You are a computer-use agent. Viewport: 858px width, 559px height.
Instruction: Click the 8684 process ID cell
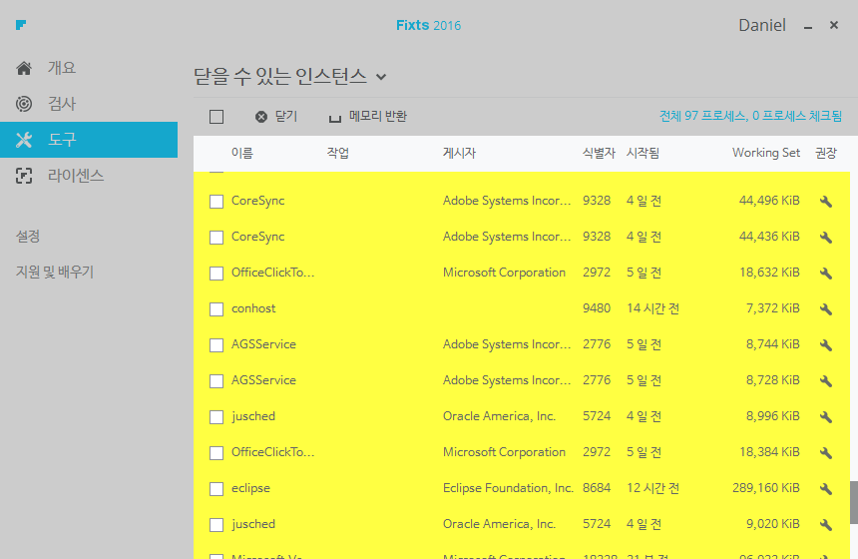click(597, 488)
